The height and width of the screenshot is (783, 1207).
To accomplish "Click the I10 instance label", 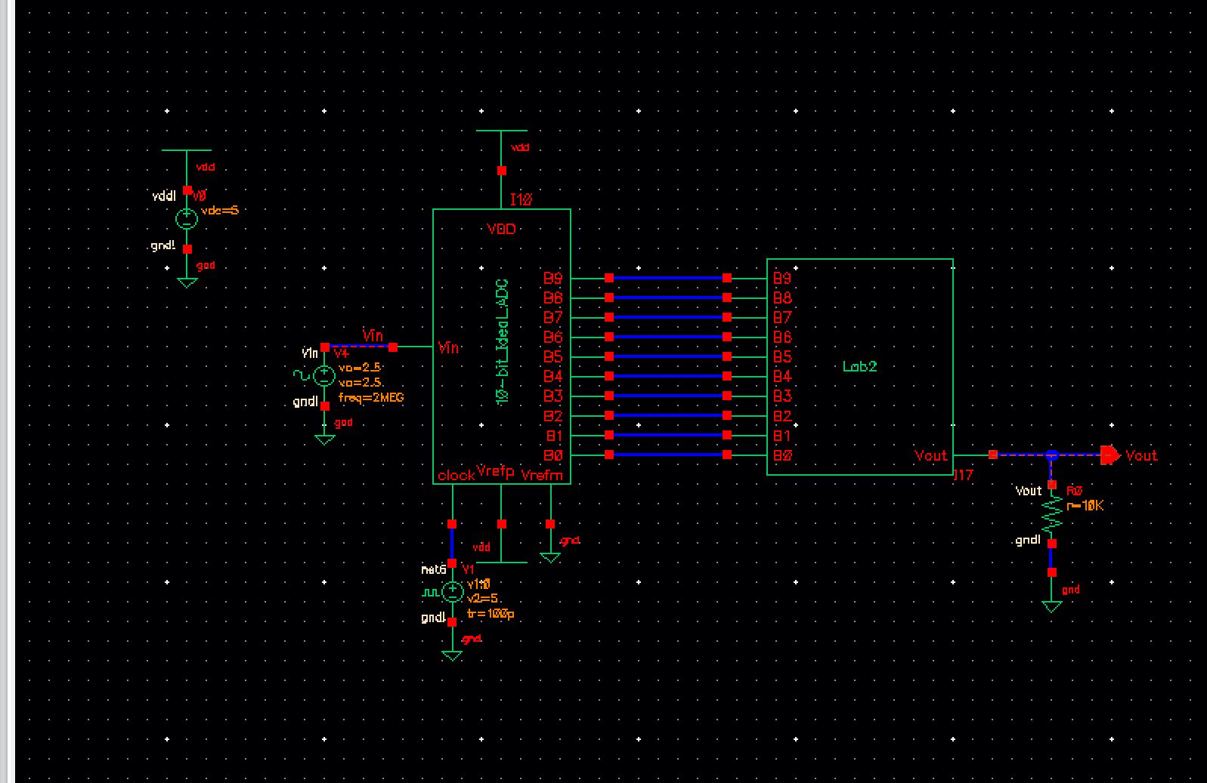I will [521, 199].
